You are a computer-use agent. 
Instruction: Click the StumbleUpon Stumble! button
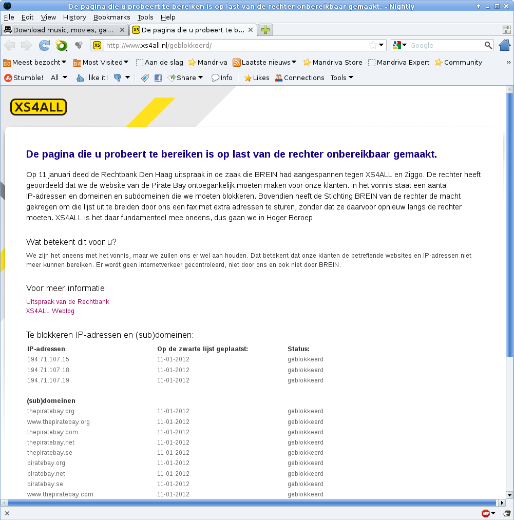pyautogui.click(x=24, y=78)
